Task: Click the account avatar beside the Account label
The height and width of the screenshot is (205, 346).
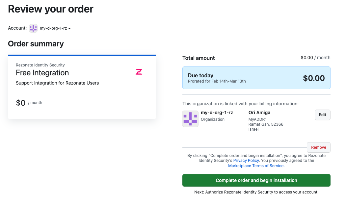Action: click(33, 28)
